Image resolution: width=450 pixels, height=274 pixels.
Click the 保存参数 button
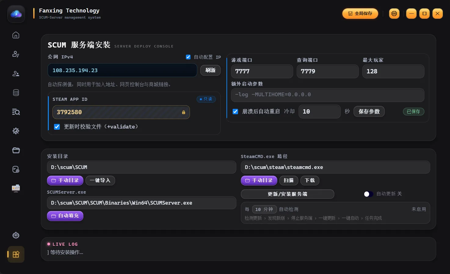click(x=369, y=111)
